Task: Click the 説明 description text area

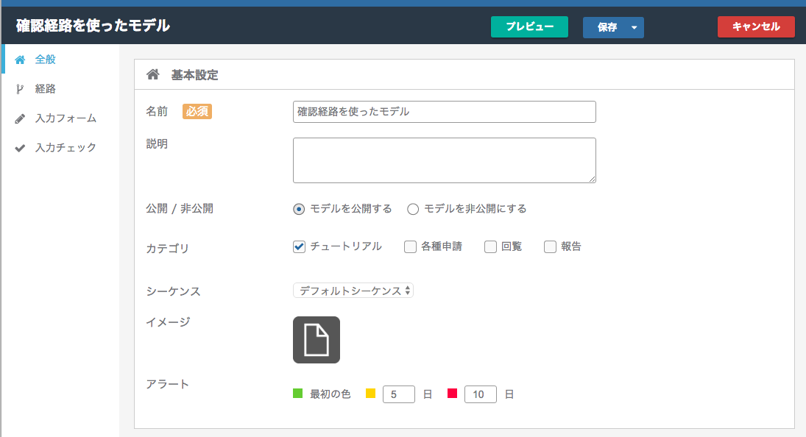Action: tap(444, 160)
